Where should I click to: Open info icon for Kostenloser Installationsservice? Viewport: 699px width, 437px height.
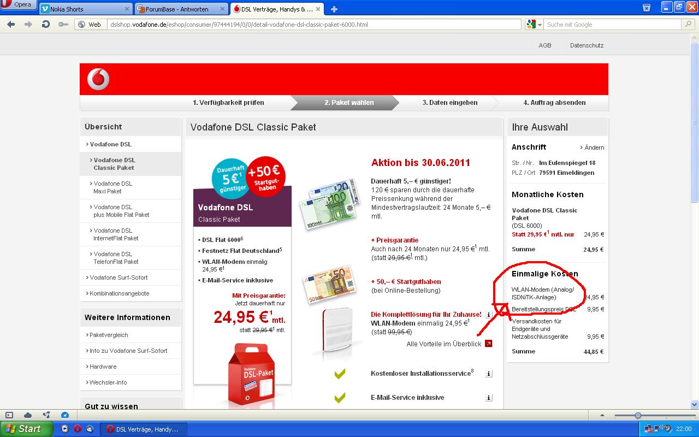pos(489,374)
